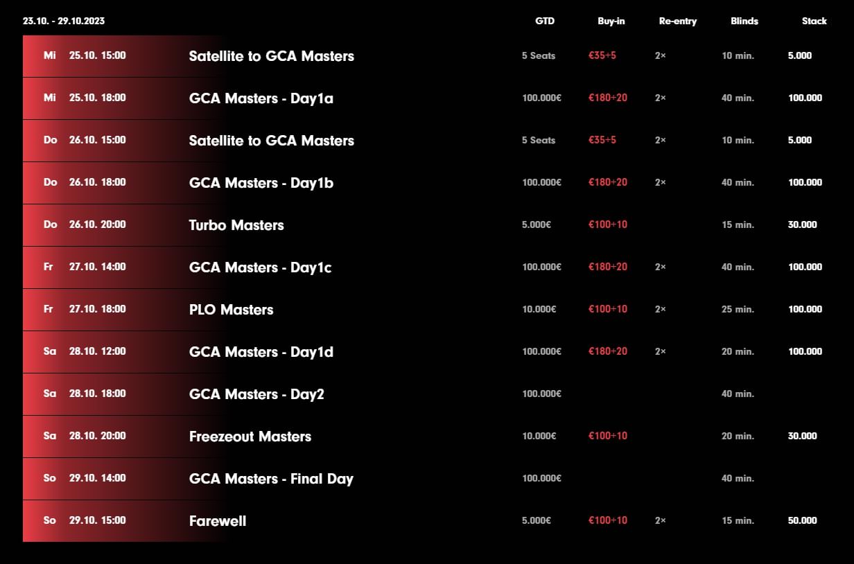This screenshot has height=564, width=854.
Task: Click the Buy-in column header
Action: click(x=611, y=21)
